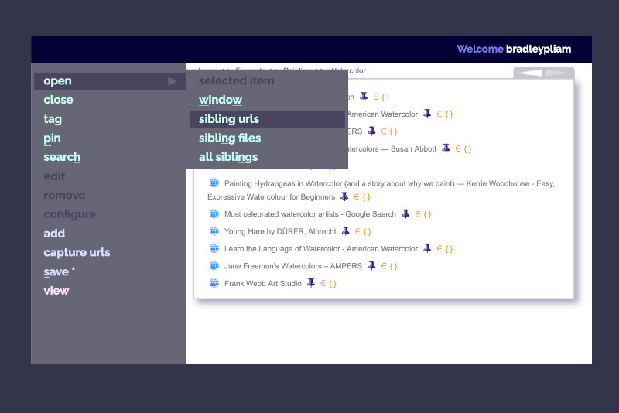Screen dimensions: 619x413
Task: Click the { } braces icon beside Young Hare by DÜRER
Action: [x=367, y=232]
